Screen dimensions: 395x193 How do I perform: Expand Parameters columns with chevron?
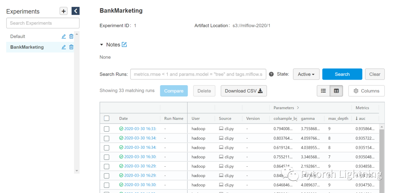point(298,108)
